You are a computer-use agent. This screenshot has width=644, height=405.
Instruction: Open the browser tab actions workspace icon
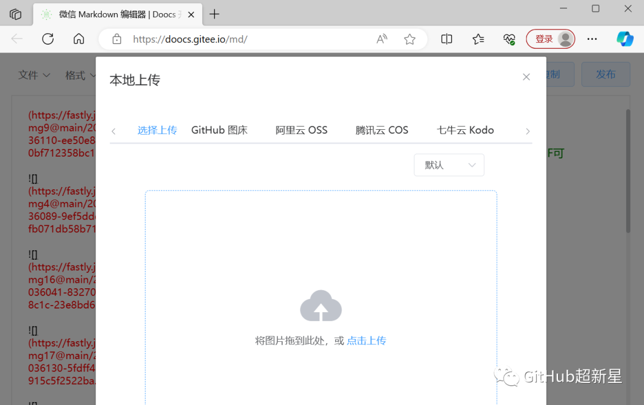pyautogui.click(x=15, y=14)
